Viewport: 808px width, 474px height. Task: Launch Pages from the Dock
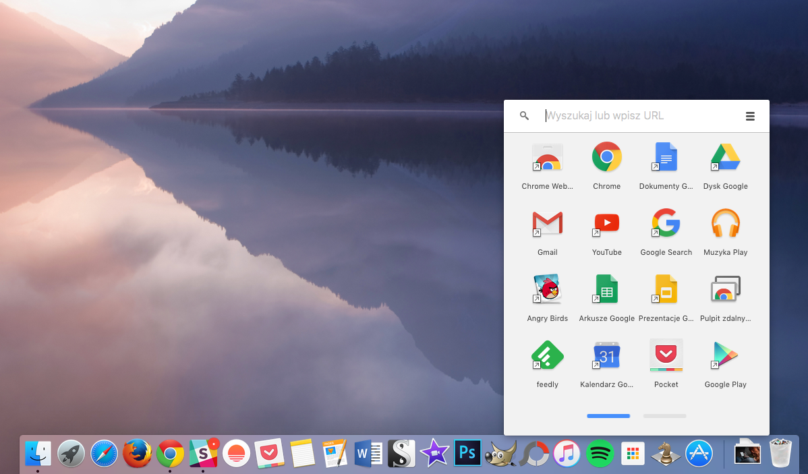[335, 453]
